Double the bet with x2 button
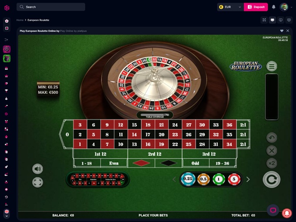 click(x=272, y=163)
